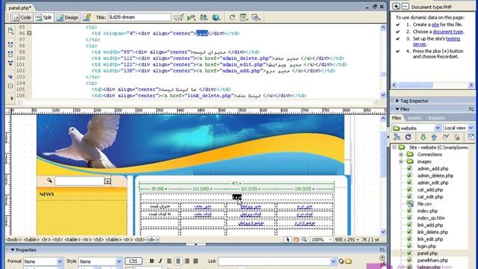Open the 'document type' link
This screenshot has width=478, height=269.
[448, 31]
